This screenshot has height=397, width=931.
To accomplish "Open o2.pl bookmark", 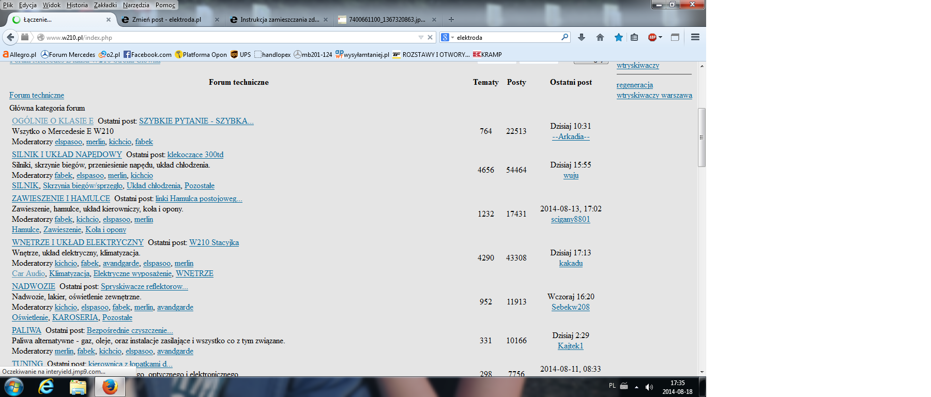I will (109, 54).
